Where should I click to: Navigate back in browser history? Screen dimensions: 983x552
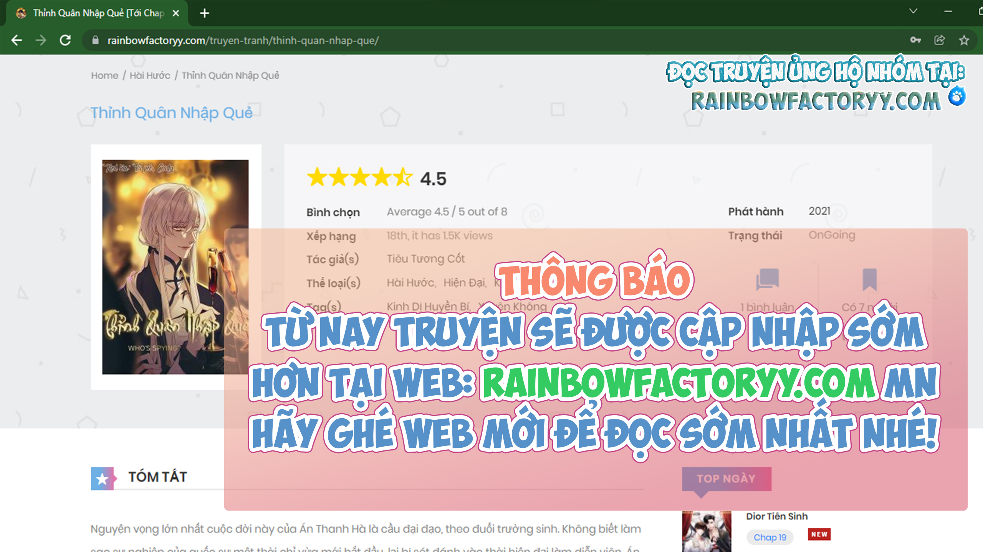click(16, 39)
